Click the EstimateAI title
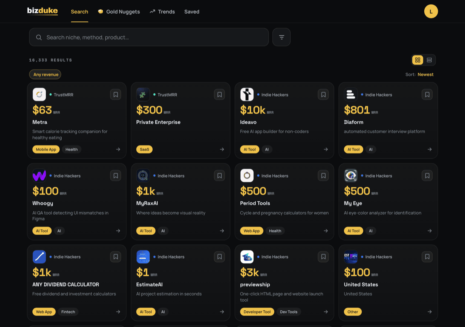 pos(150,284)
